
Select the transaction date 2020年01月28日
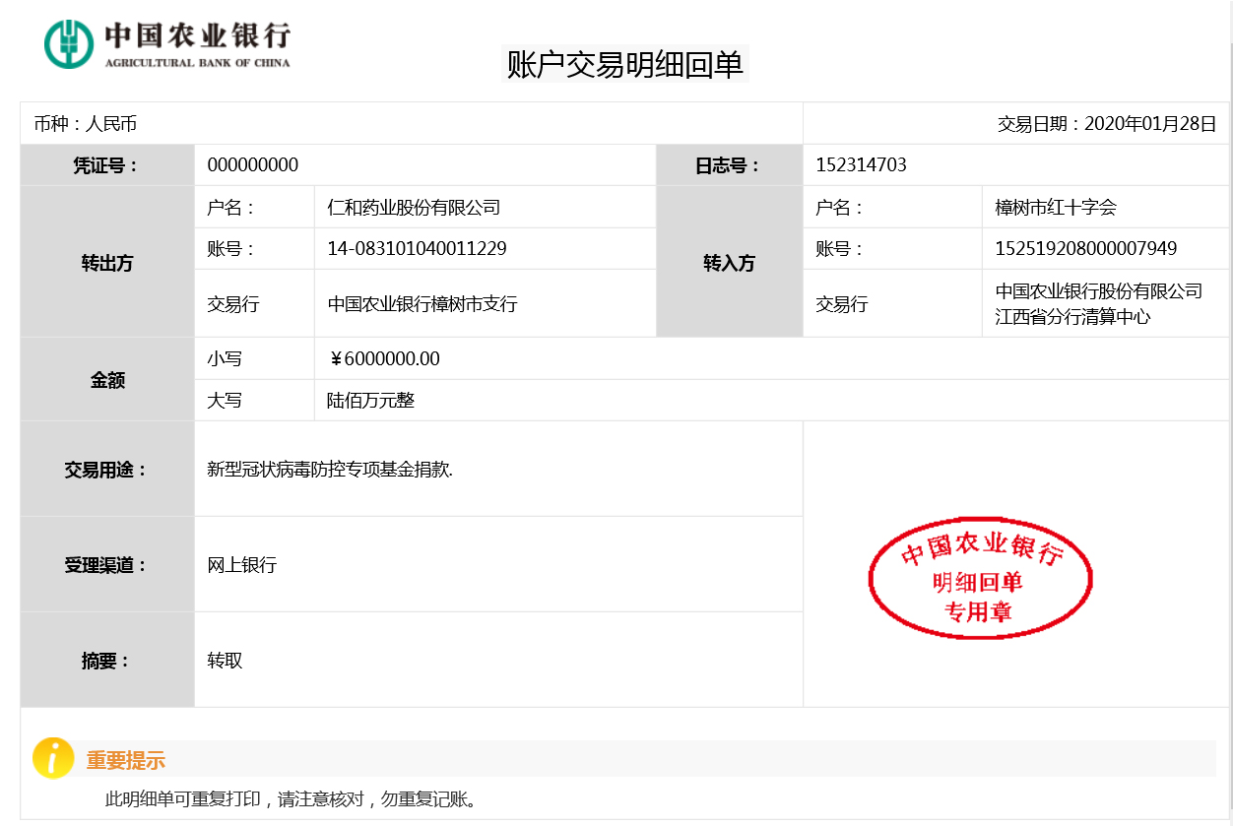1148,123
